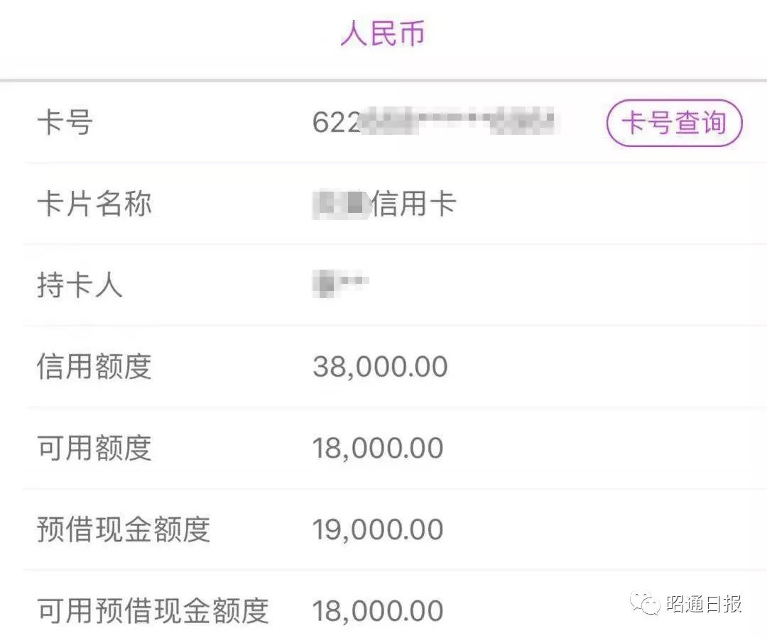Click the 18,000.00 amount beside 可用预借现金额度
The image size is (767, 638).
[378, 611]
